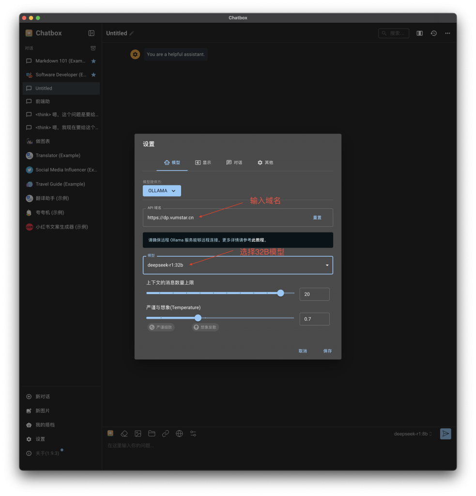Open the 小红书文案生成器 (示例) conversation

tap(61, 227)
